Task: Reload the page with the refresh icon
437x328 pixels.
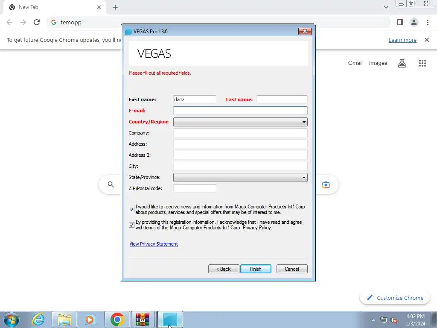Action: click(x=37, y=22)
